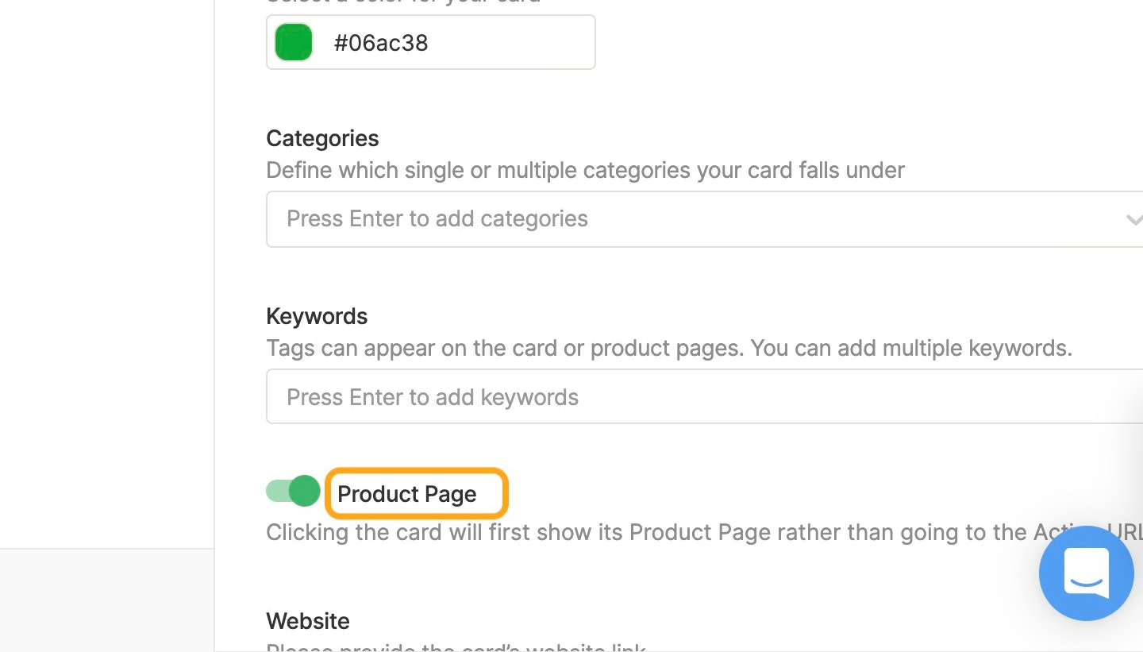This screenshot has width=1143, height=652.
Task: Click the Product Page description sentence
Action: pos(704,532)
